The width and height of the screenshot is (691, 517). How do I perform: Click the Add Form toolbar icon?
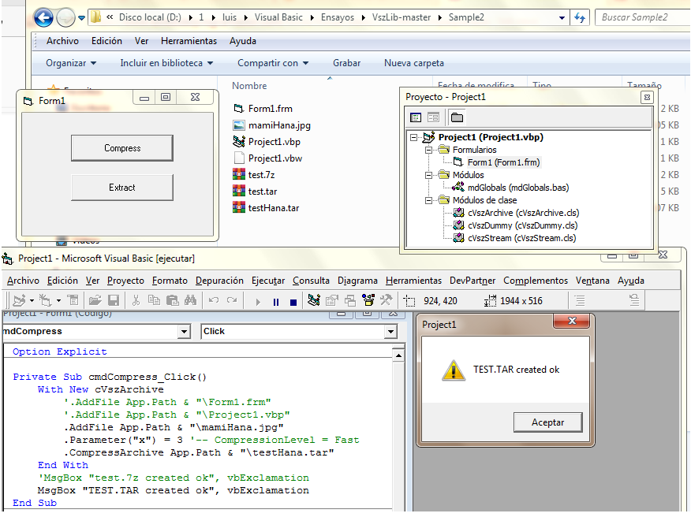(45, 301)
